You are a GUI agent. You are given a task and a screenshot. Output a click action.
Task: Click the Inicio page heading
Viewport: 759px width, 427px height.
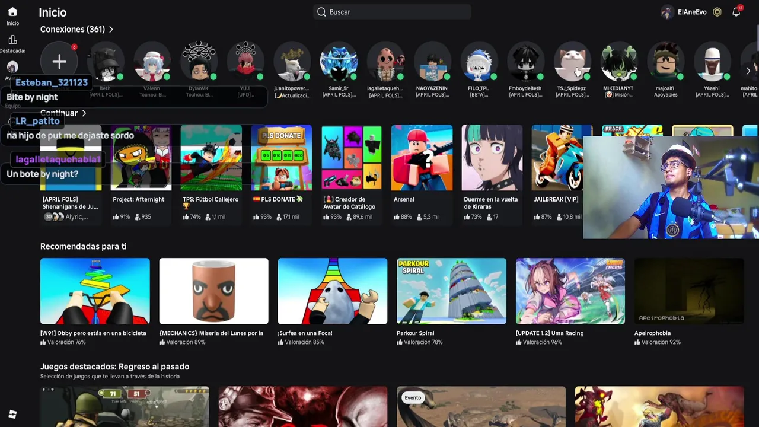[x=53, y=12]
